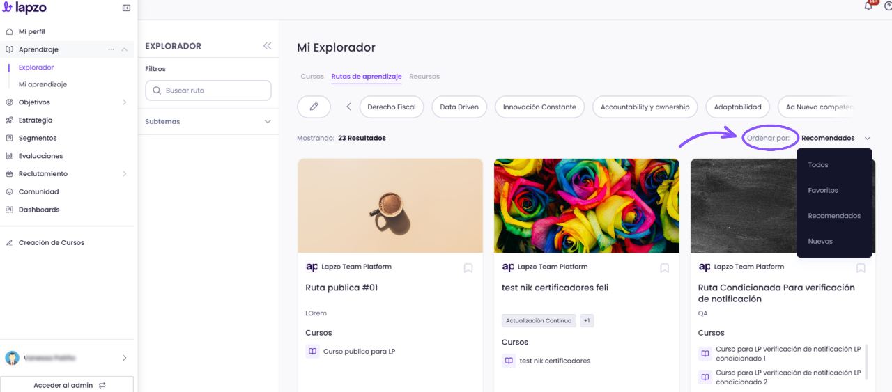892x392 pixels.
Task: Click the pencil edit chip button
Action: pyautogui.click(x=314, y=107)
